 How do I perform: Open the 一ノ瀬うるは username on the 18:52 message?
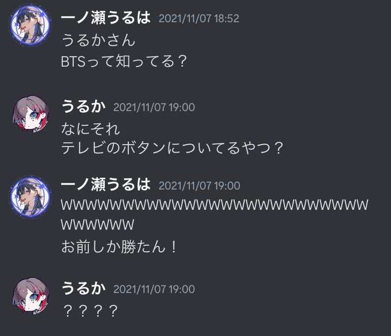[106, 18]
